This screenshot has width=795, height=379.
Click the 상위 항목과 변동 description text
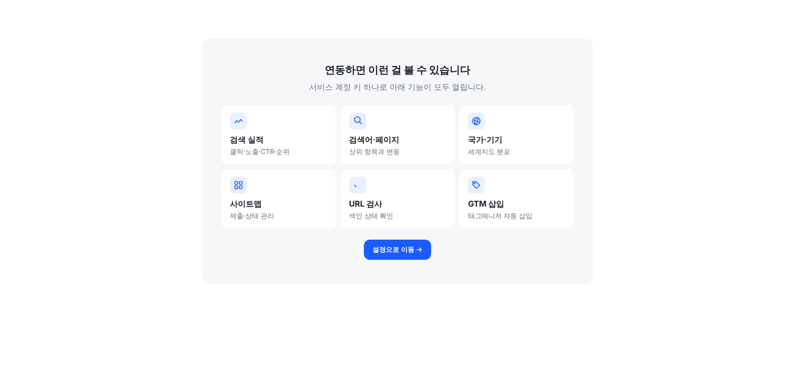coord(374,152)
